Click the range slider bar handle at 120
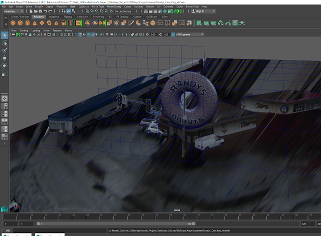 [x=194, y=224]
